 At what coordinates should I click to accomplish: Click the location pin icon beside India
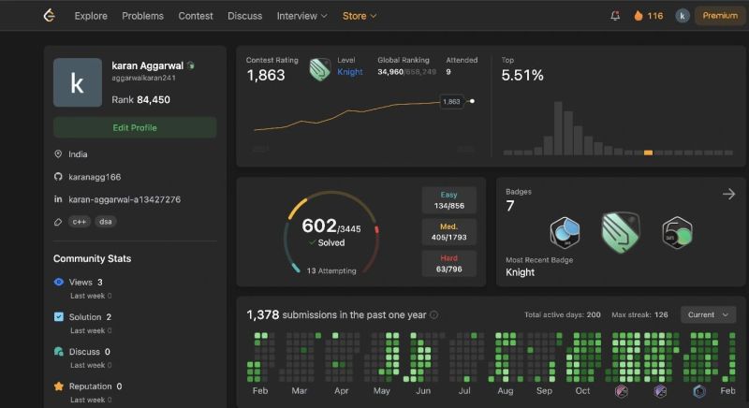point(58,154)
